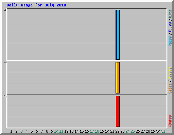Click the y-axis value '4'

(5, 10)
